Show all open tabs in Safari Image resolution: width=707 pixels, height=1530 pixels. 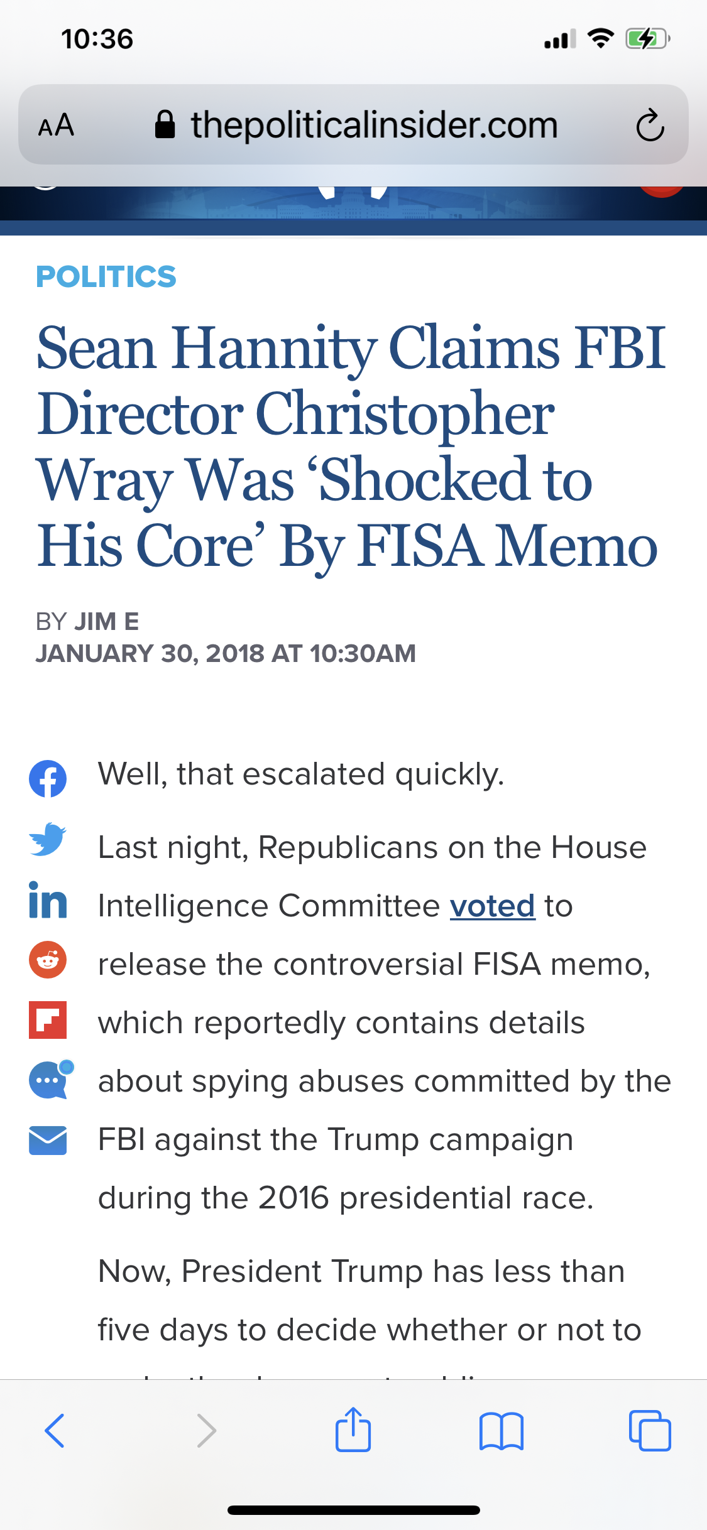coord(650,1431)
